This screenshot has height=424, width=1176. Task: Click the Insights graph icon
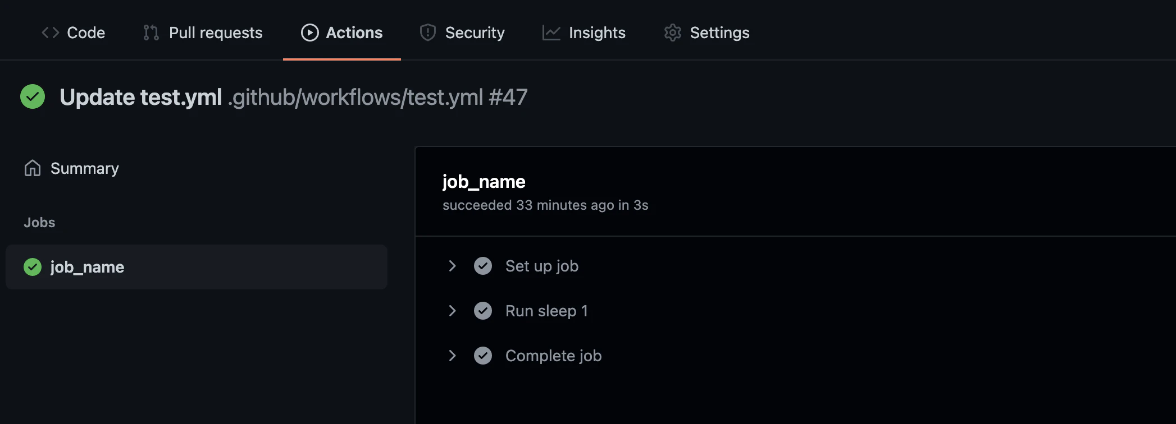(551, 33)
